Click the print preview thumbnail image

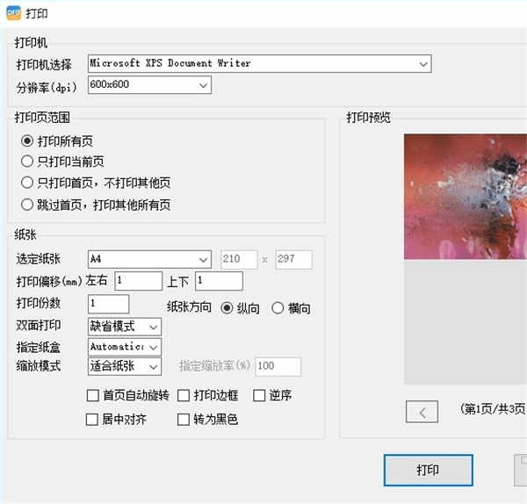[466, 197]
